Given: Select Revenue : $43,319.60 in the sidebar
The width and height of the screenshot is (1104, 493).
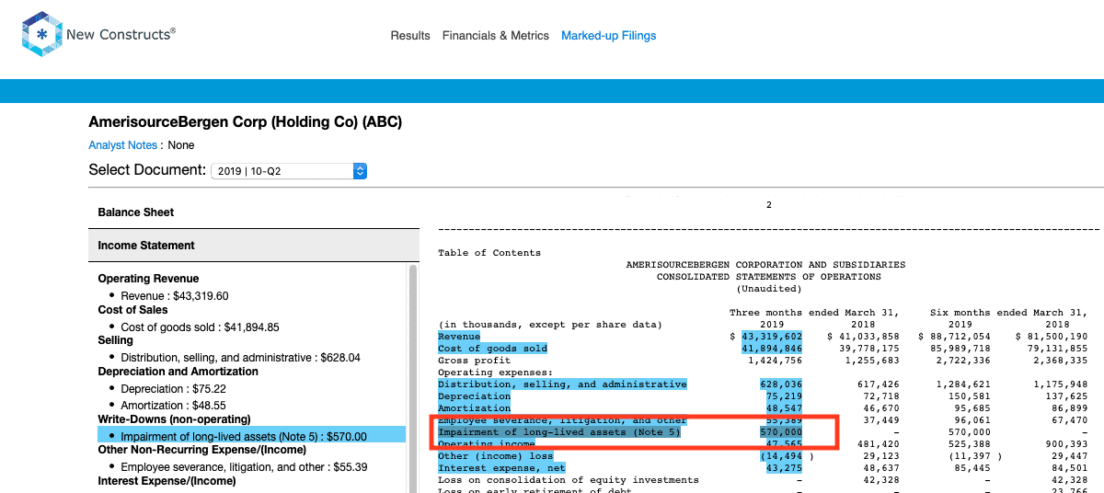Looking at the screenshot, I should pos(175,296).
